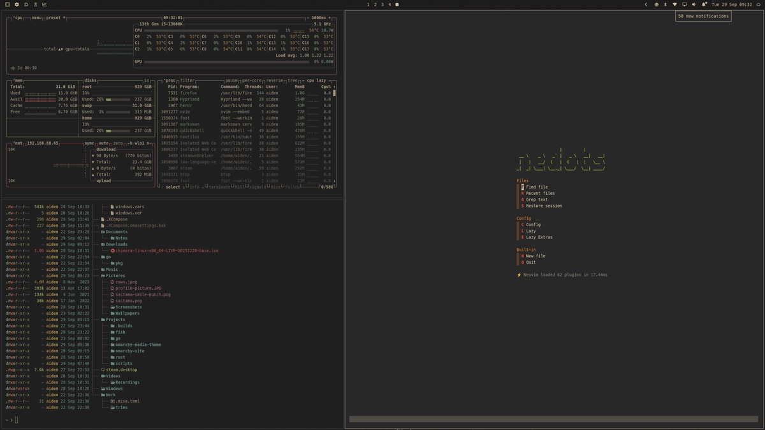The width and height of the screenshot is (765, 430).
Task: Click the Bluetooth icon in system tray
Action: 666,4
